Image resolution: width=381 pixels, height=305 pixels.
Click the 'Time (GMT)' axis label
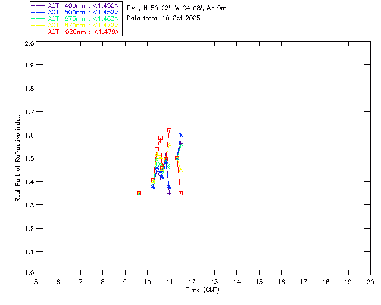(x=203, y=290)
